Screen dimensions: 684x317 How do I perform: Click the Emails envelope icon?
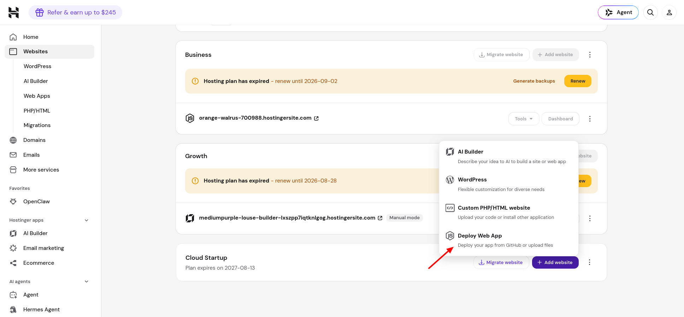[13, 155]
